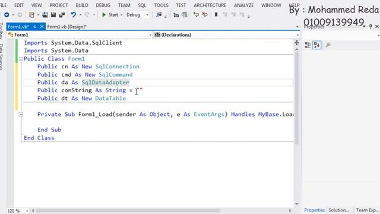Start debugging with the green play icon
Viewport: 380px width, 214px height.
coord(104,15)
